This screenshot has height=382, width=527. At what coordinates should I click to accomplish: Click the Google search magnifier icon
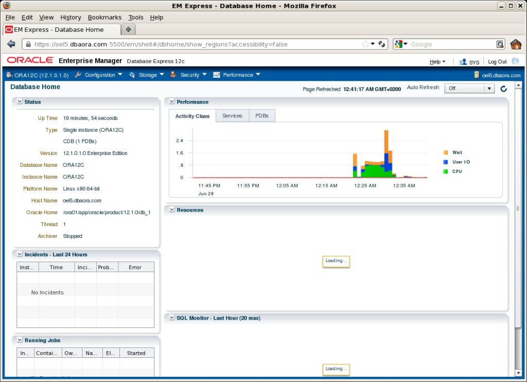(500, 44)
